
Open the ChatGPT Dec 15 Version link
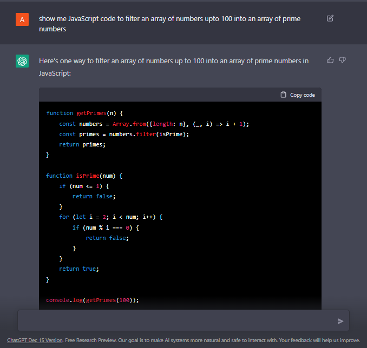pyautogui.click(x=35, y=340)
